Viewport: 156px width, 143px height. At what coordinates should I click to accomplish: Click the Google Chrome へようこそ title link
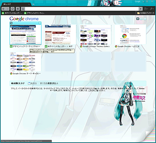(x=129, y=46)
